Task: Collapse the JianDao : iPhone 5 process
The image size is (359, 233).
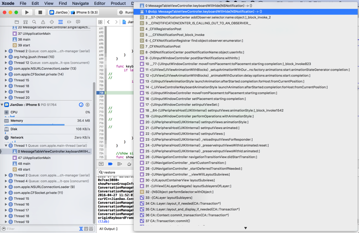Action: tap(2, 105)
